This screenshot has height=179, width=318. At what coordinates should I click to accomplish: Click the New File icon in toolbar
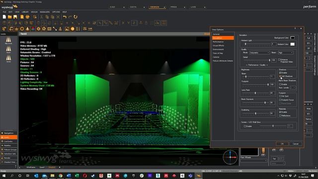point(4,17)
